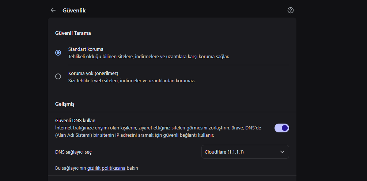
Task: Click the description starting with Sizi tehlikeli web
Action: (x=132, y=81)
